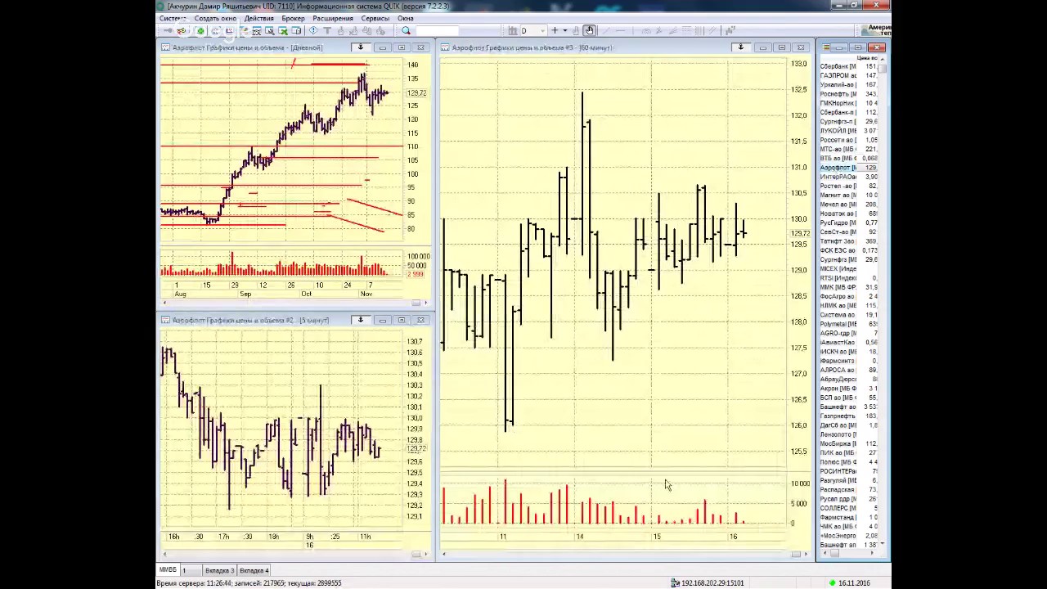Viewport: 1047px width, 589px height.
Task: Open the Брокер menu
Action: [x=293, y=18]
